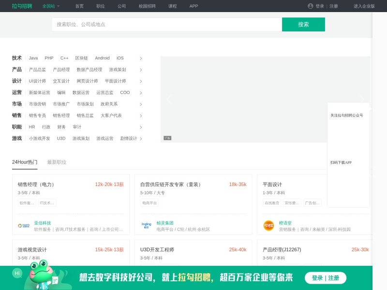387x290 pixels.
Task: Select COO category link
Action: click(x=125, y=92)
